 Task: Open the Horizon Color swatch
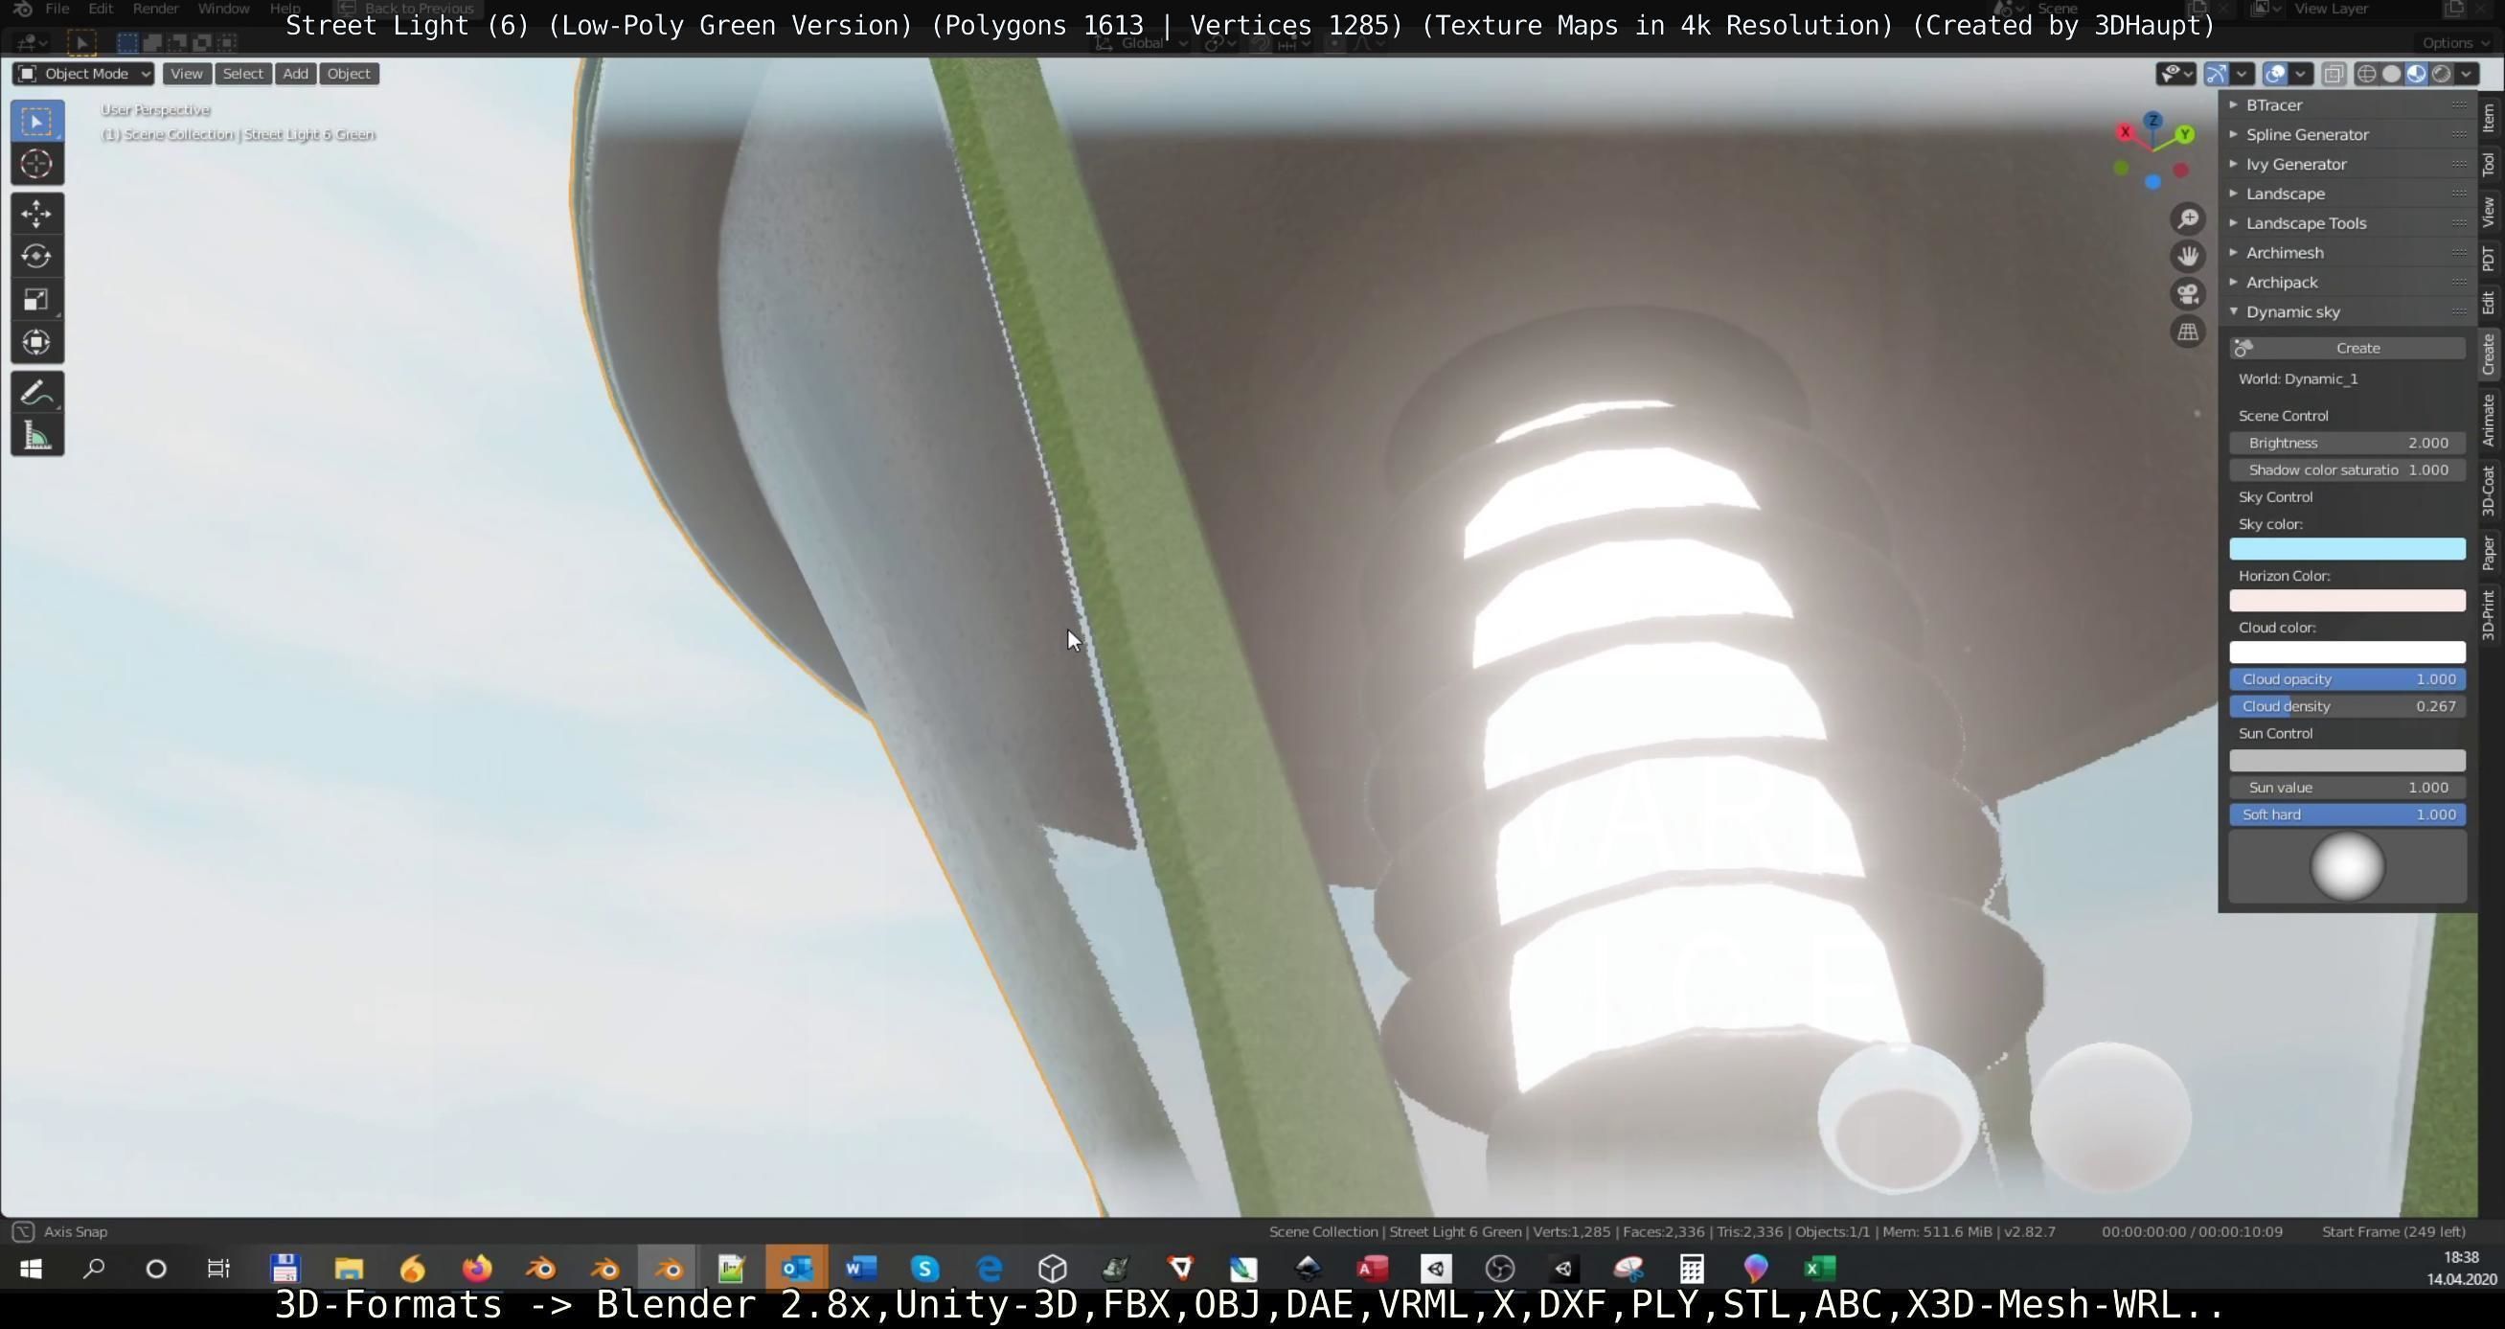click(2348, 600)
